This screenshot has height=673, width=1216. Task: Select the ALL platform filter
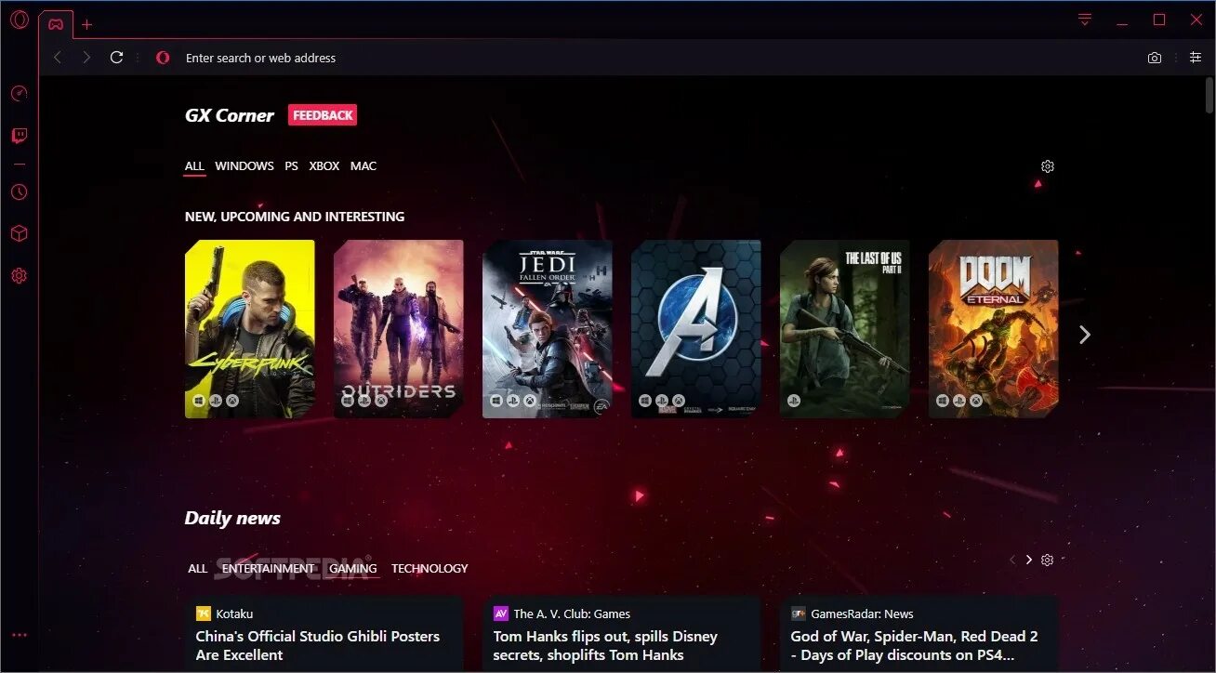tap(194, 166)
